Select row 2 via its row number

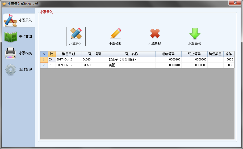click(44, 65)
